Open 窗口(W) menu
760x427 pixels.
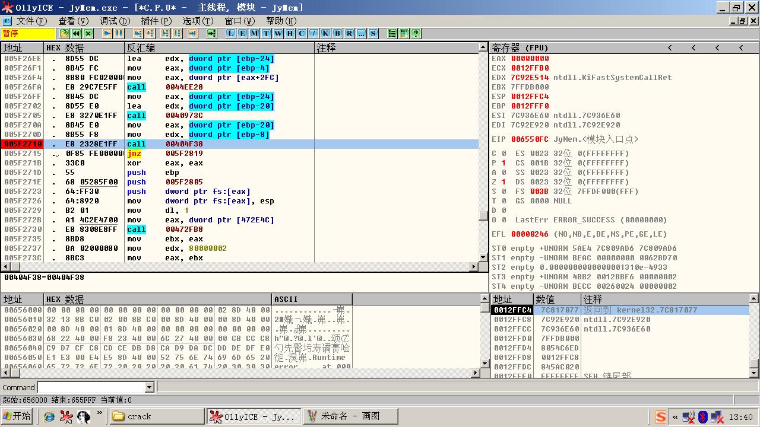pyautogui.click(x=240, y=21)
